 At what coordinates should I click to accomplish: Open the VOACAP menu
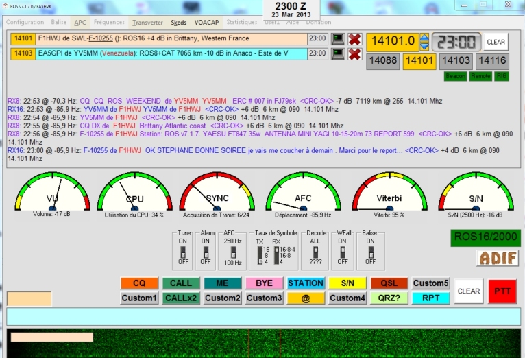(x=207, y=23)
